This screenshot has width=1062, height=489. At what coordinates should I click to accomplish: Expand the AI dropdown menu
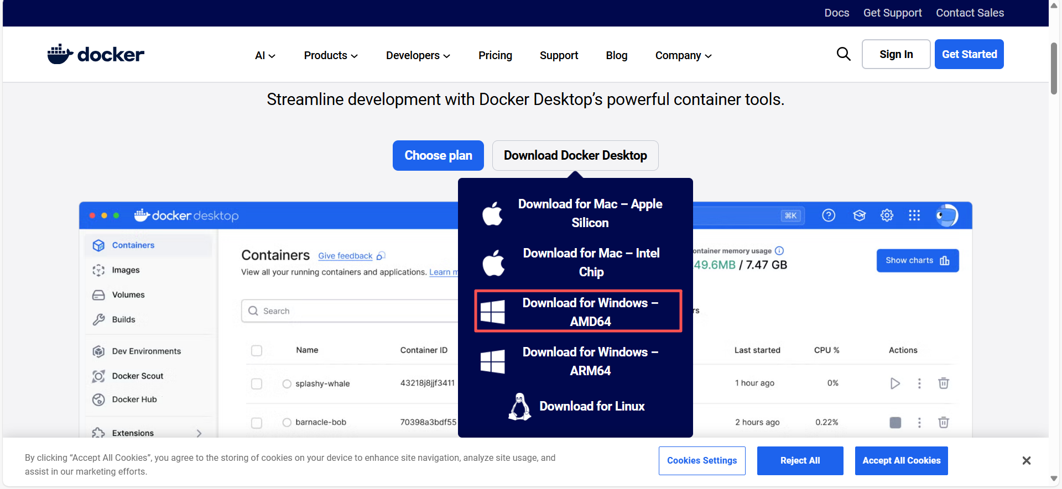[265, 56]
